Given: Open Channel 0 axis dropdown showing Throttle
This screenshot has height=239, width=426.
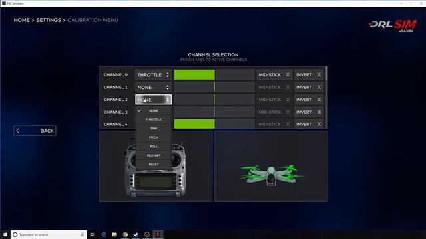Looking at the screenshot, I should point(153,75).
